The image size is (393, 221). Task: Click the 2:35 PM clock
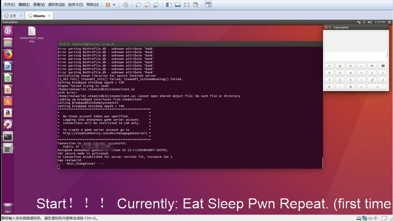coord(380,22)
